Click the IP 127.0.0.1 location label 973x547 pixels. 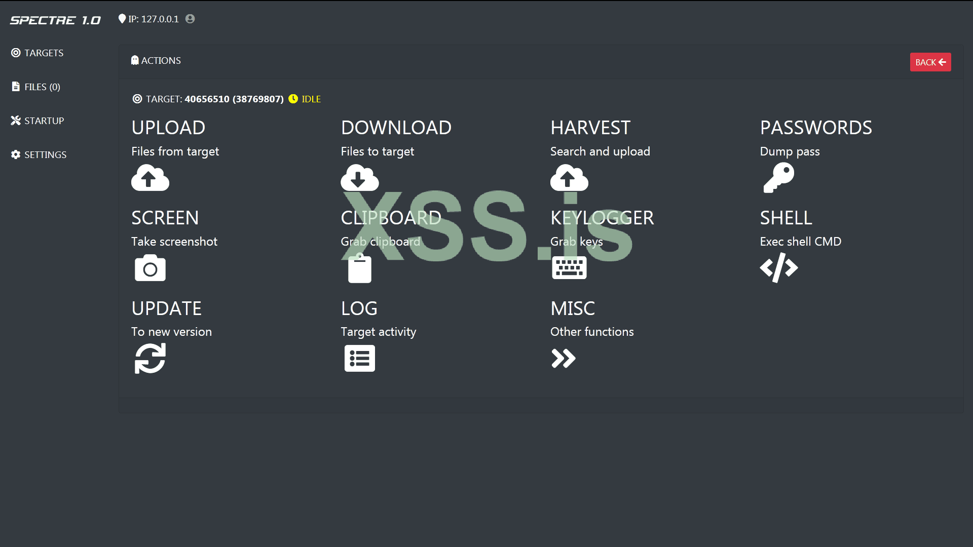point(153,19)
